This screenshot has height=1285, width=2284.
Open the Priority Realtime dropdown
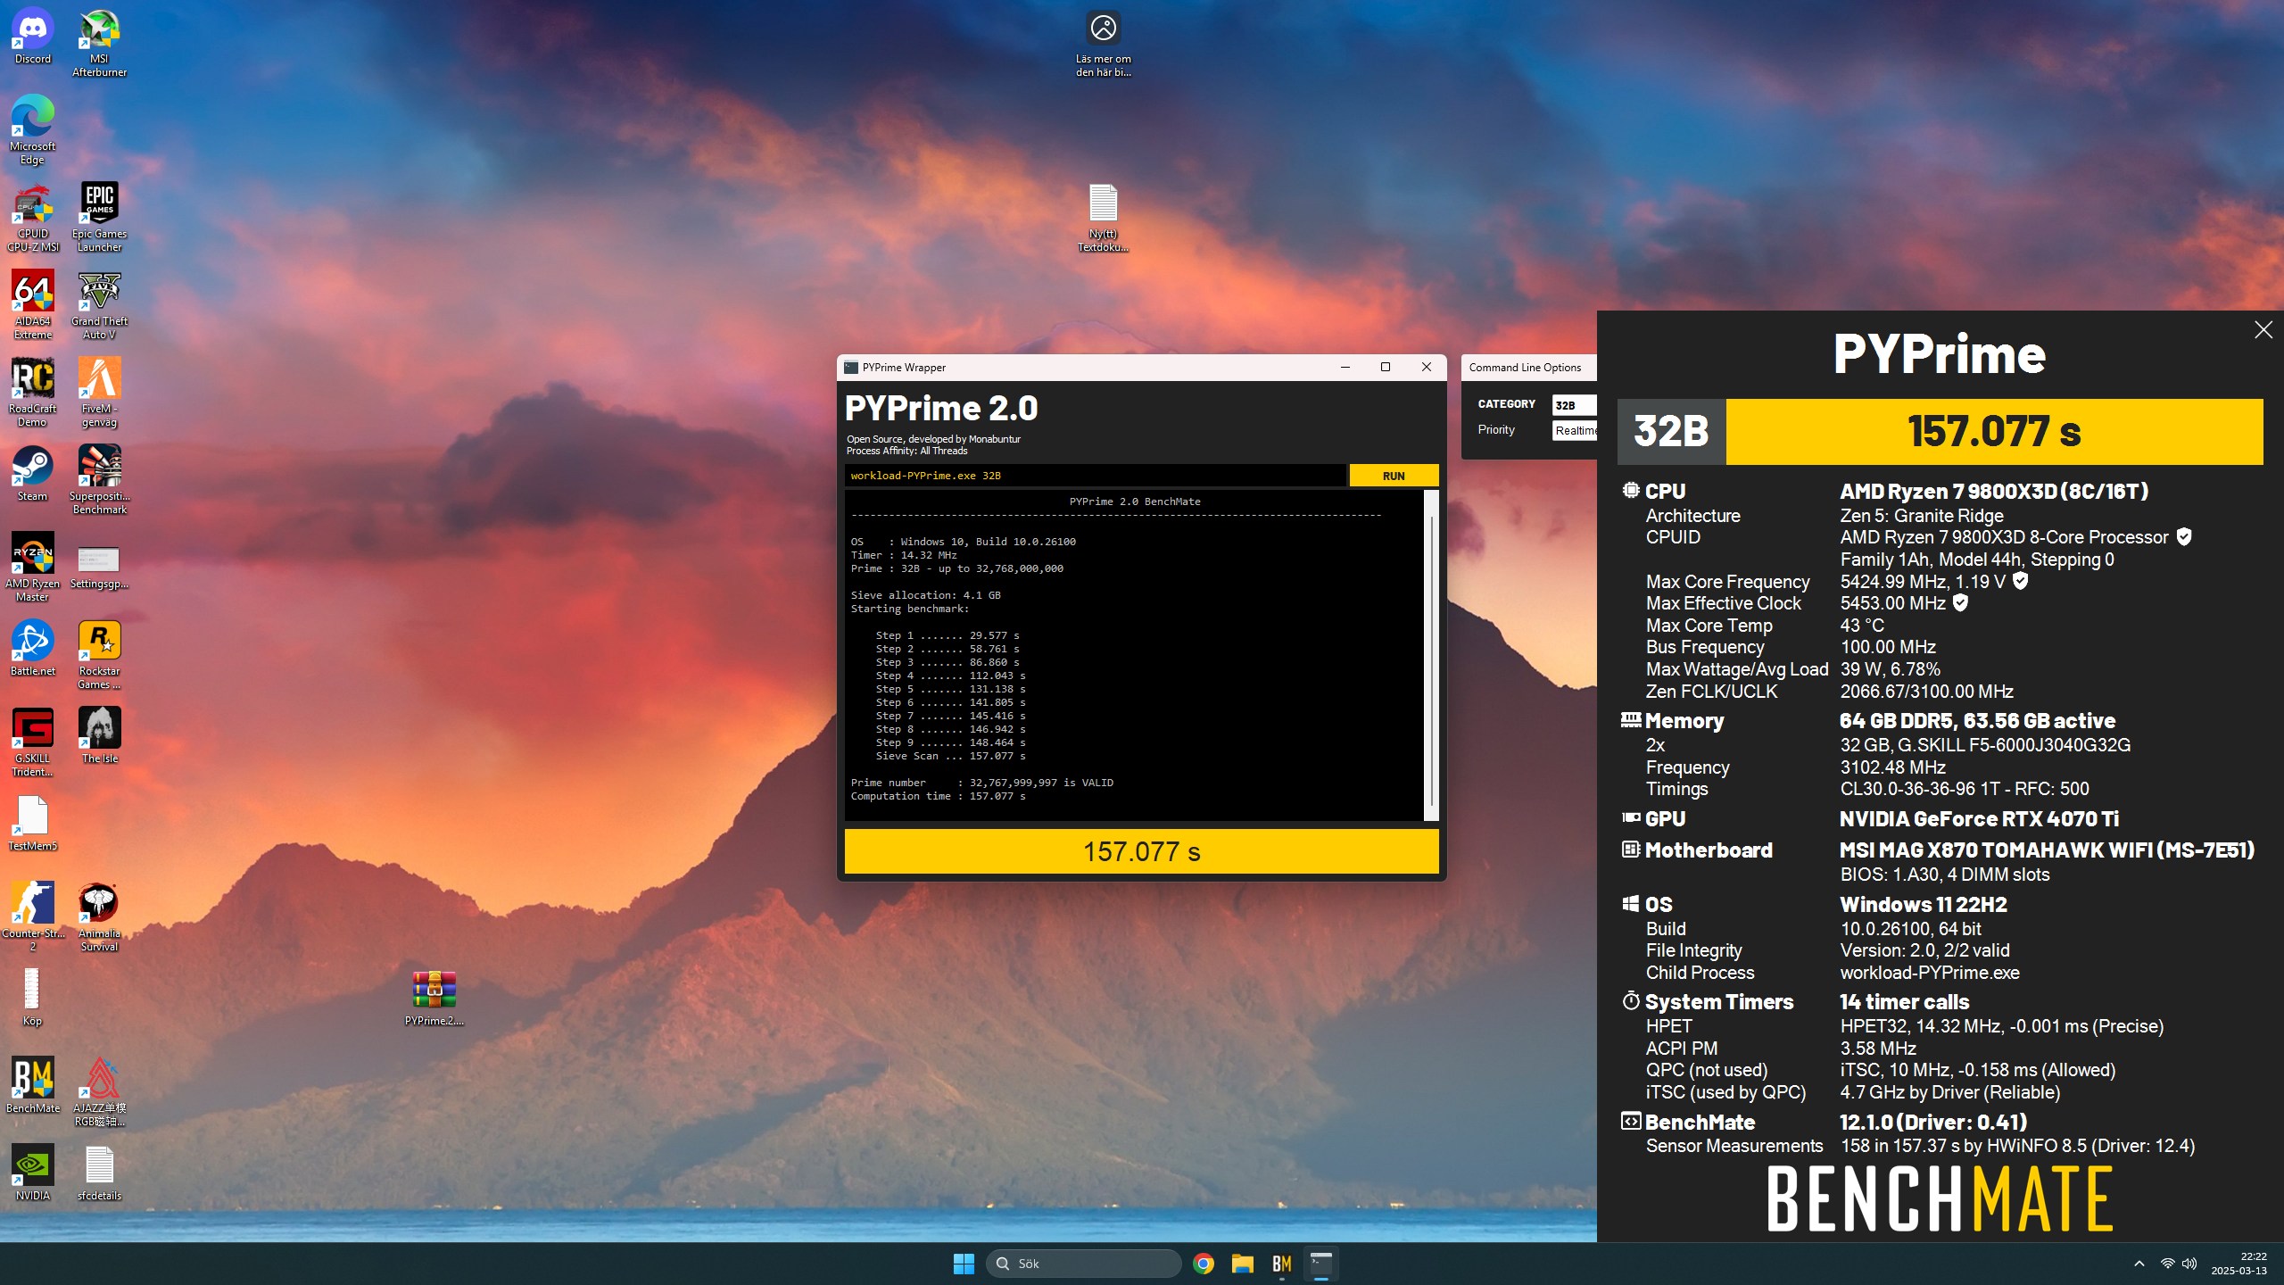pyautogui.click(x=1574, y=430)
